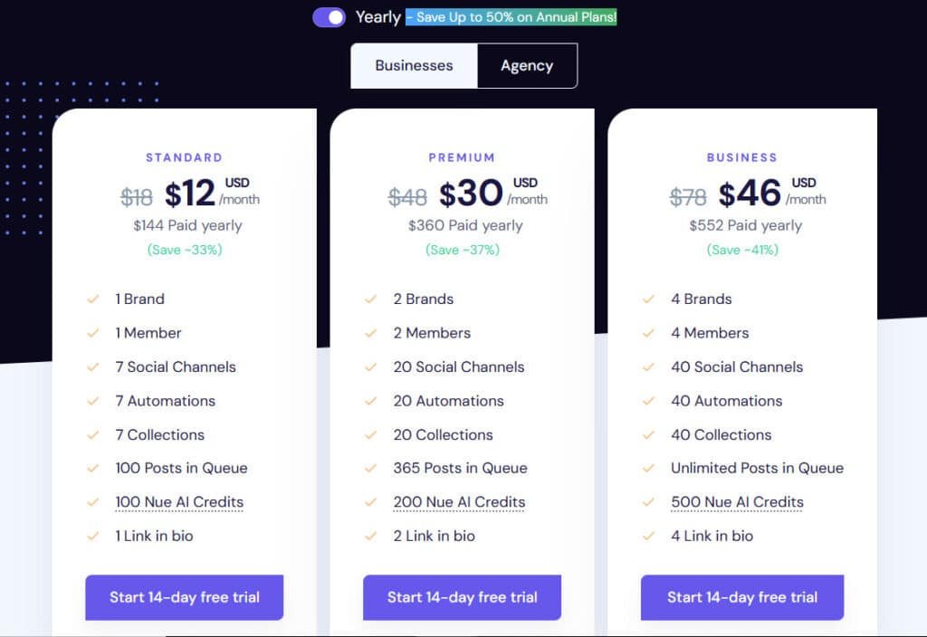Select the Businesses tab
927x637 pixels.
pos(415,65)
